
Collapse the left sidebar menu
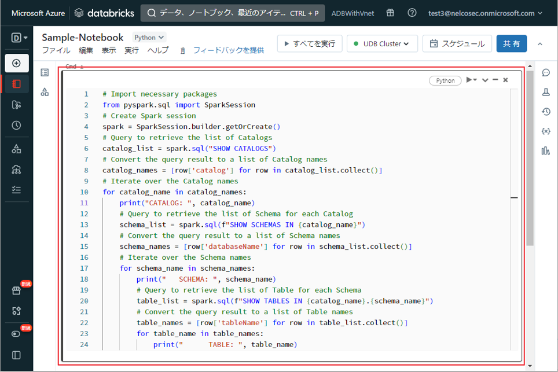[x=16, y=355]
